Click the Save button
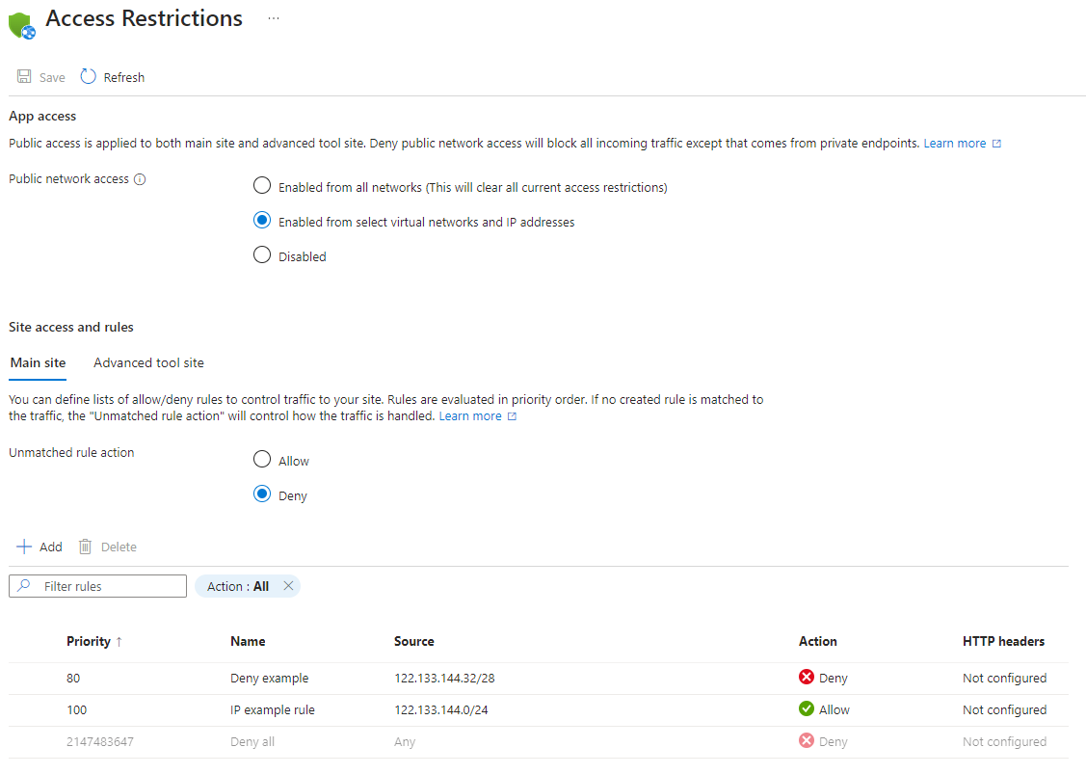Screen dimensions: 1086x774 tap(40, 77)
